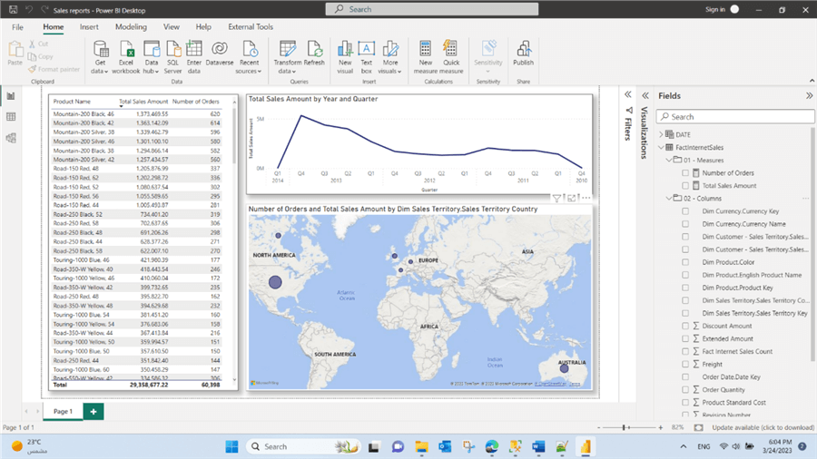
Task: Check the Number of Orders field
Action: tap(685, 172)
